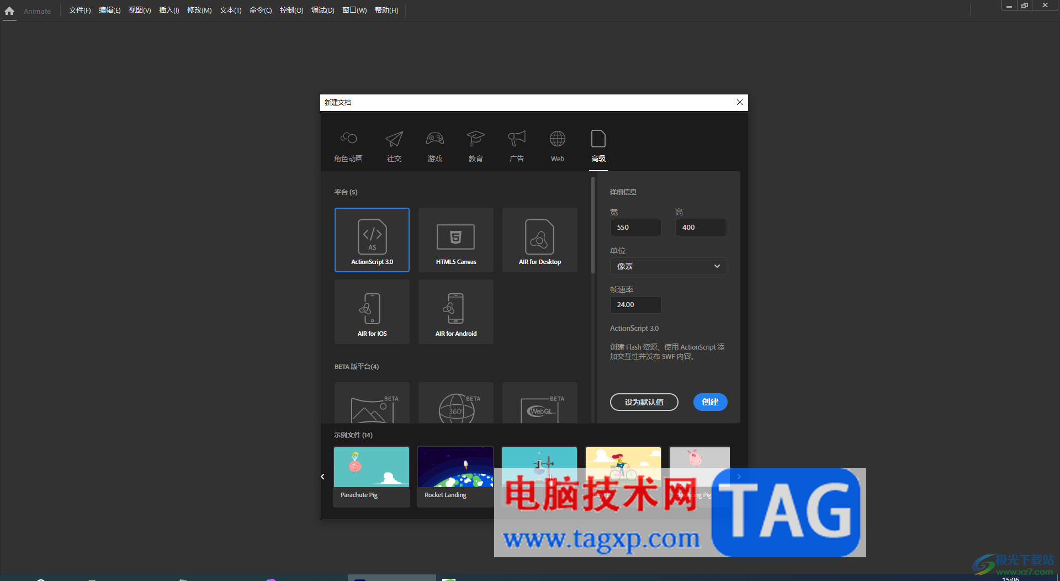Open the 插入(I) menu
Image resolution: width=1060 pixels, height=581 pixels.
pyautogui.click(x=169, y=10)
